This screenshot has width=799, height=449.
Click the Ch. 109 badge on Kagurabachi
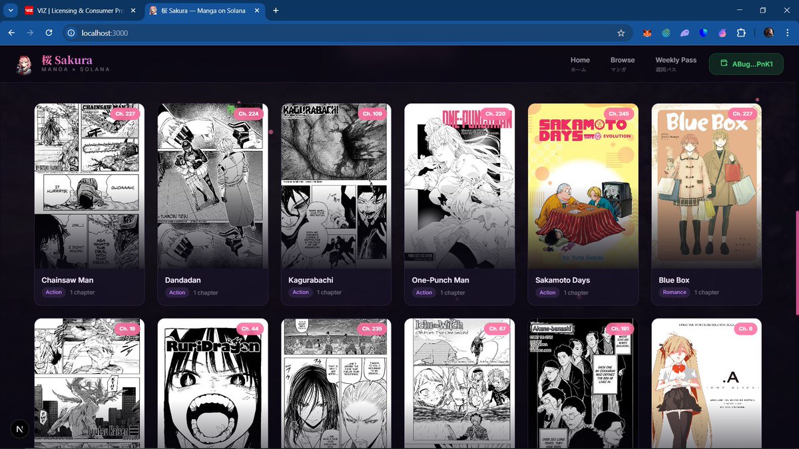pyautogui.click(x=372, y=114)
